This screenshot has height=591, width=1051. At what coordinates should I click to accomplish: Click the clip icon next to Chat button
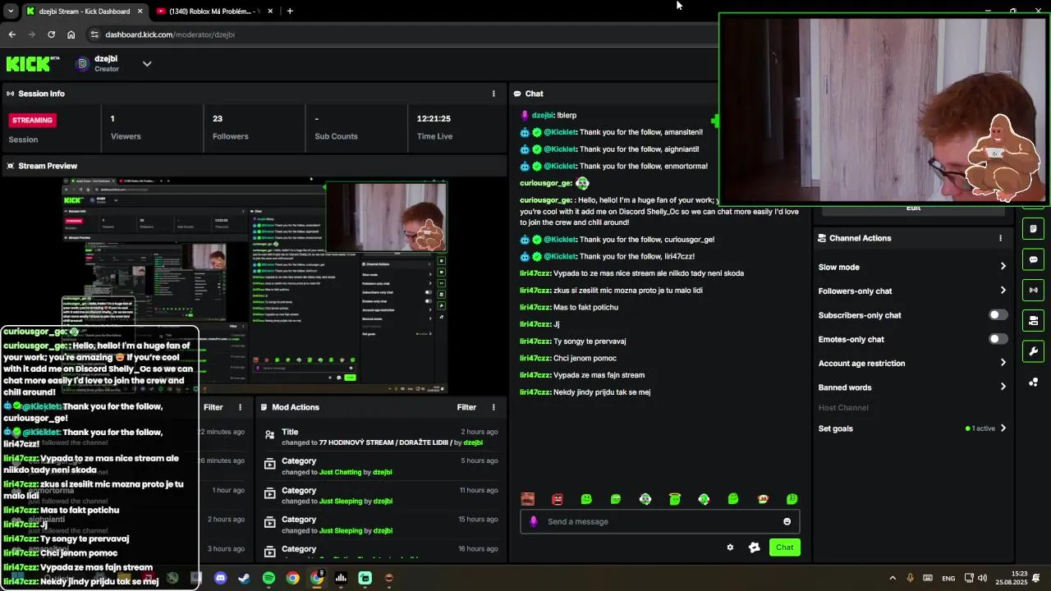click(754, 547)
